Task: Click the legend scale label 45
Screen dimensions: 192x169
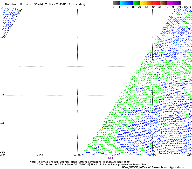Action: [173, 7]
